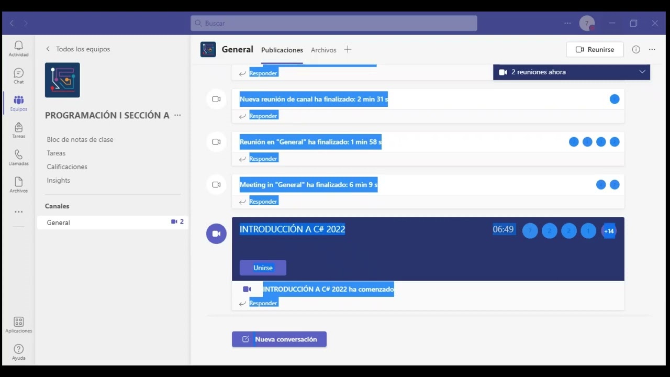The image size is (670, 377).
Task: Expand the 2 reuniones ahora dropdown
Action: 642,72
